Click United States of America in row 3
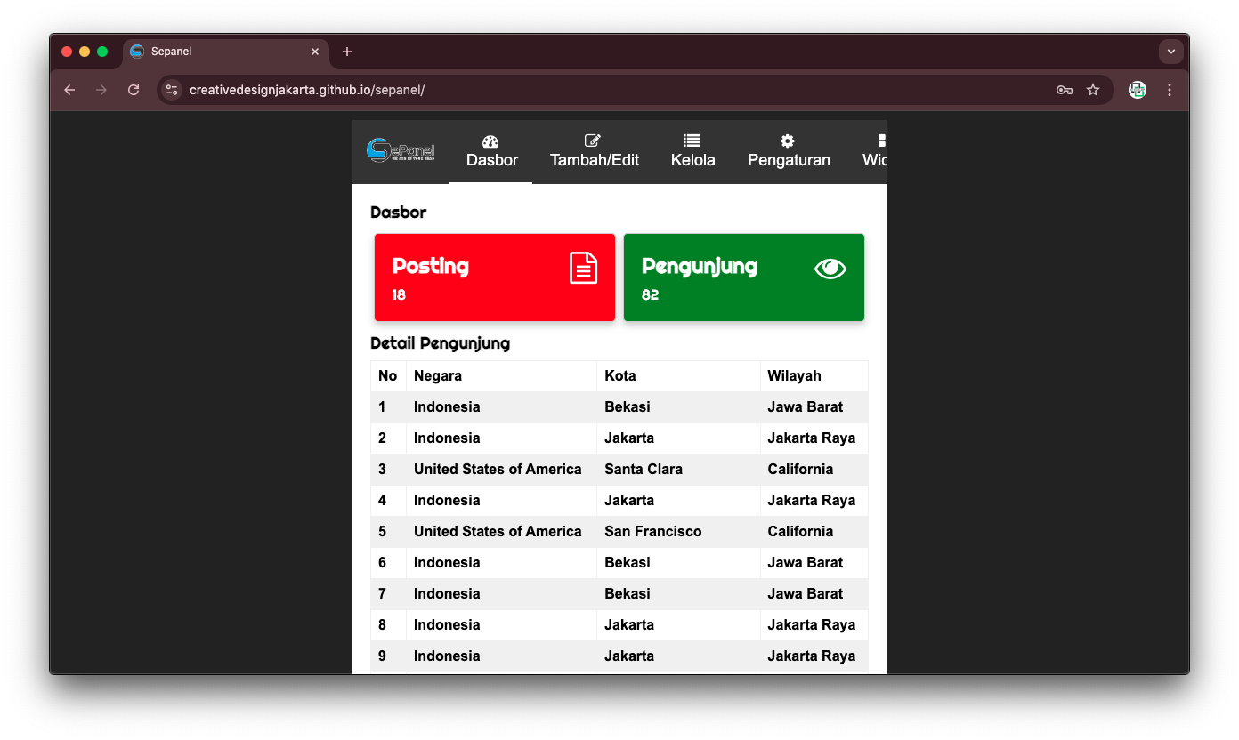Image resolution: width=1239 pixels, height=740 pixels. tap(498, 469)
